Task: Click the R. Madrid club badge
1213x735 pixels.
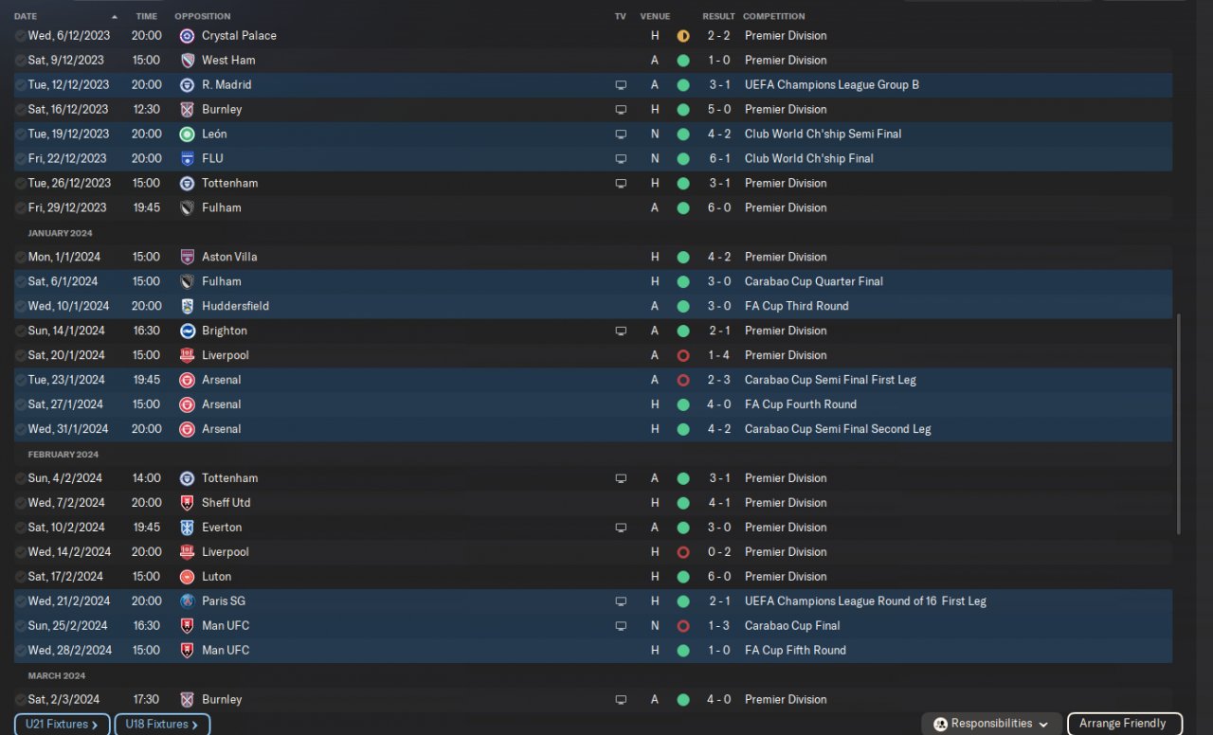Action: coord(187,85)
